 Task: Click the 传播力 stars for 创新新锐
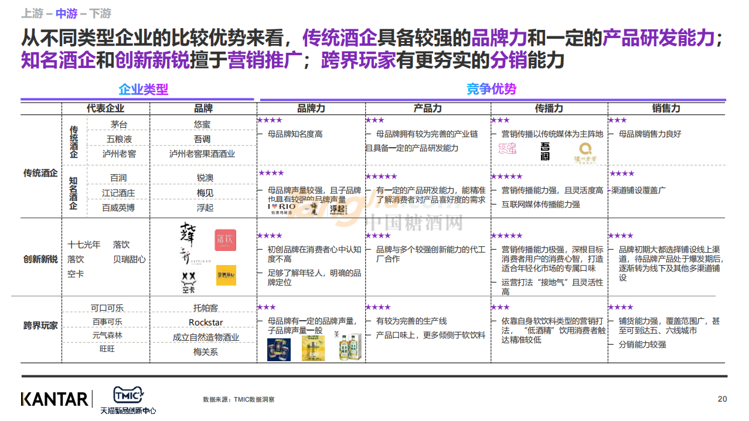point(507,236)
